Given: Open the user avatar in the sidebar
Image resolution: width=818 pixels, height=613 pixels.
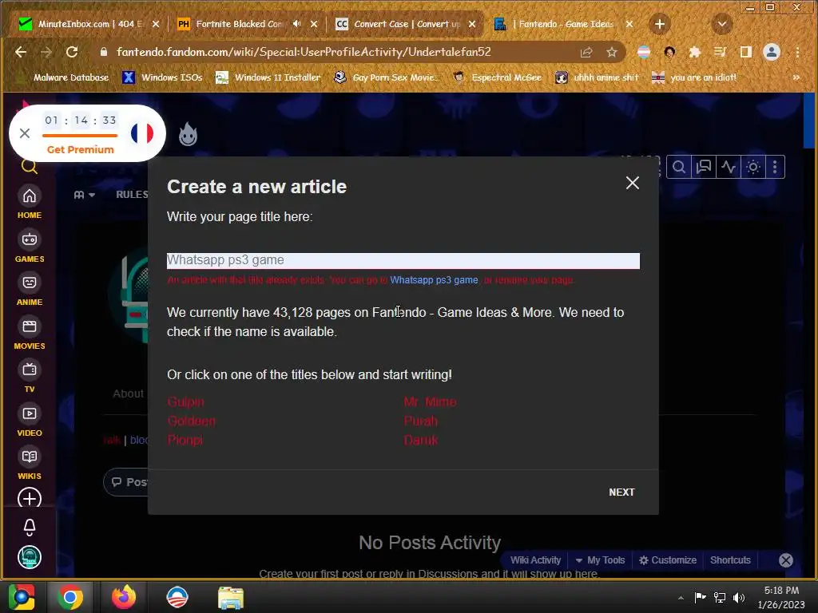Looking at the screenshot, I should (30, 557).
